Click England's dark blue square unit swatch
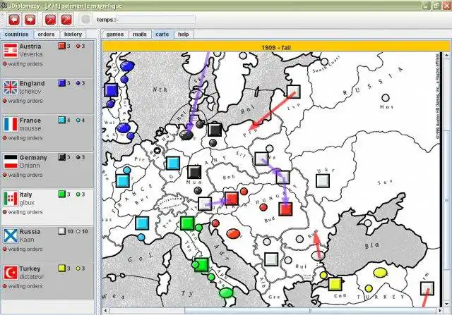The width and height of the screenshot is (452, 315). (x=62, y=83)
